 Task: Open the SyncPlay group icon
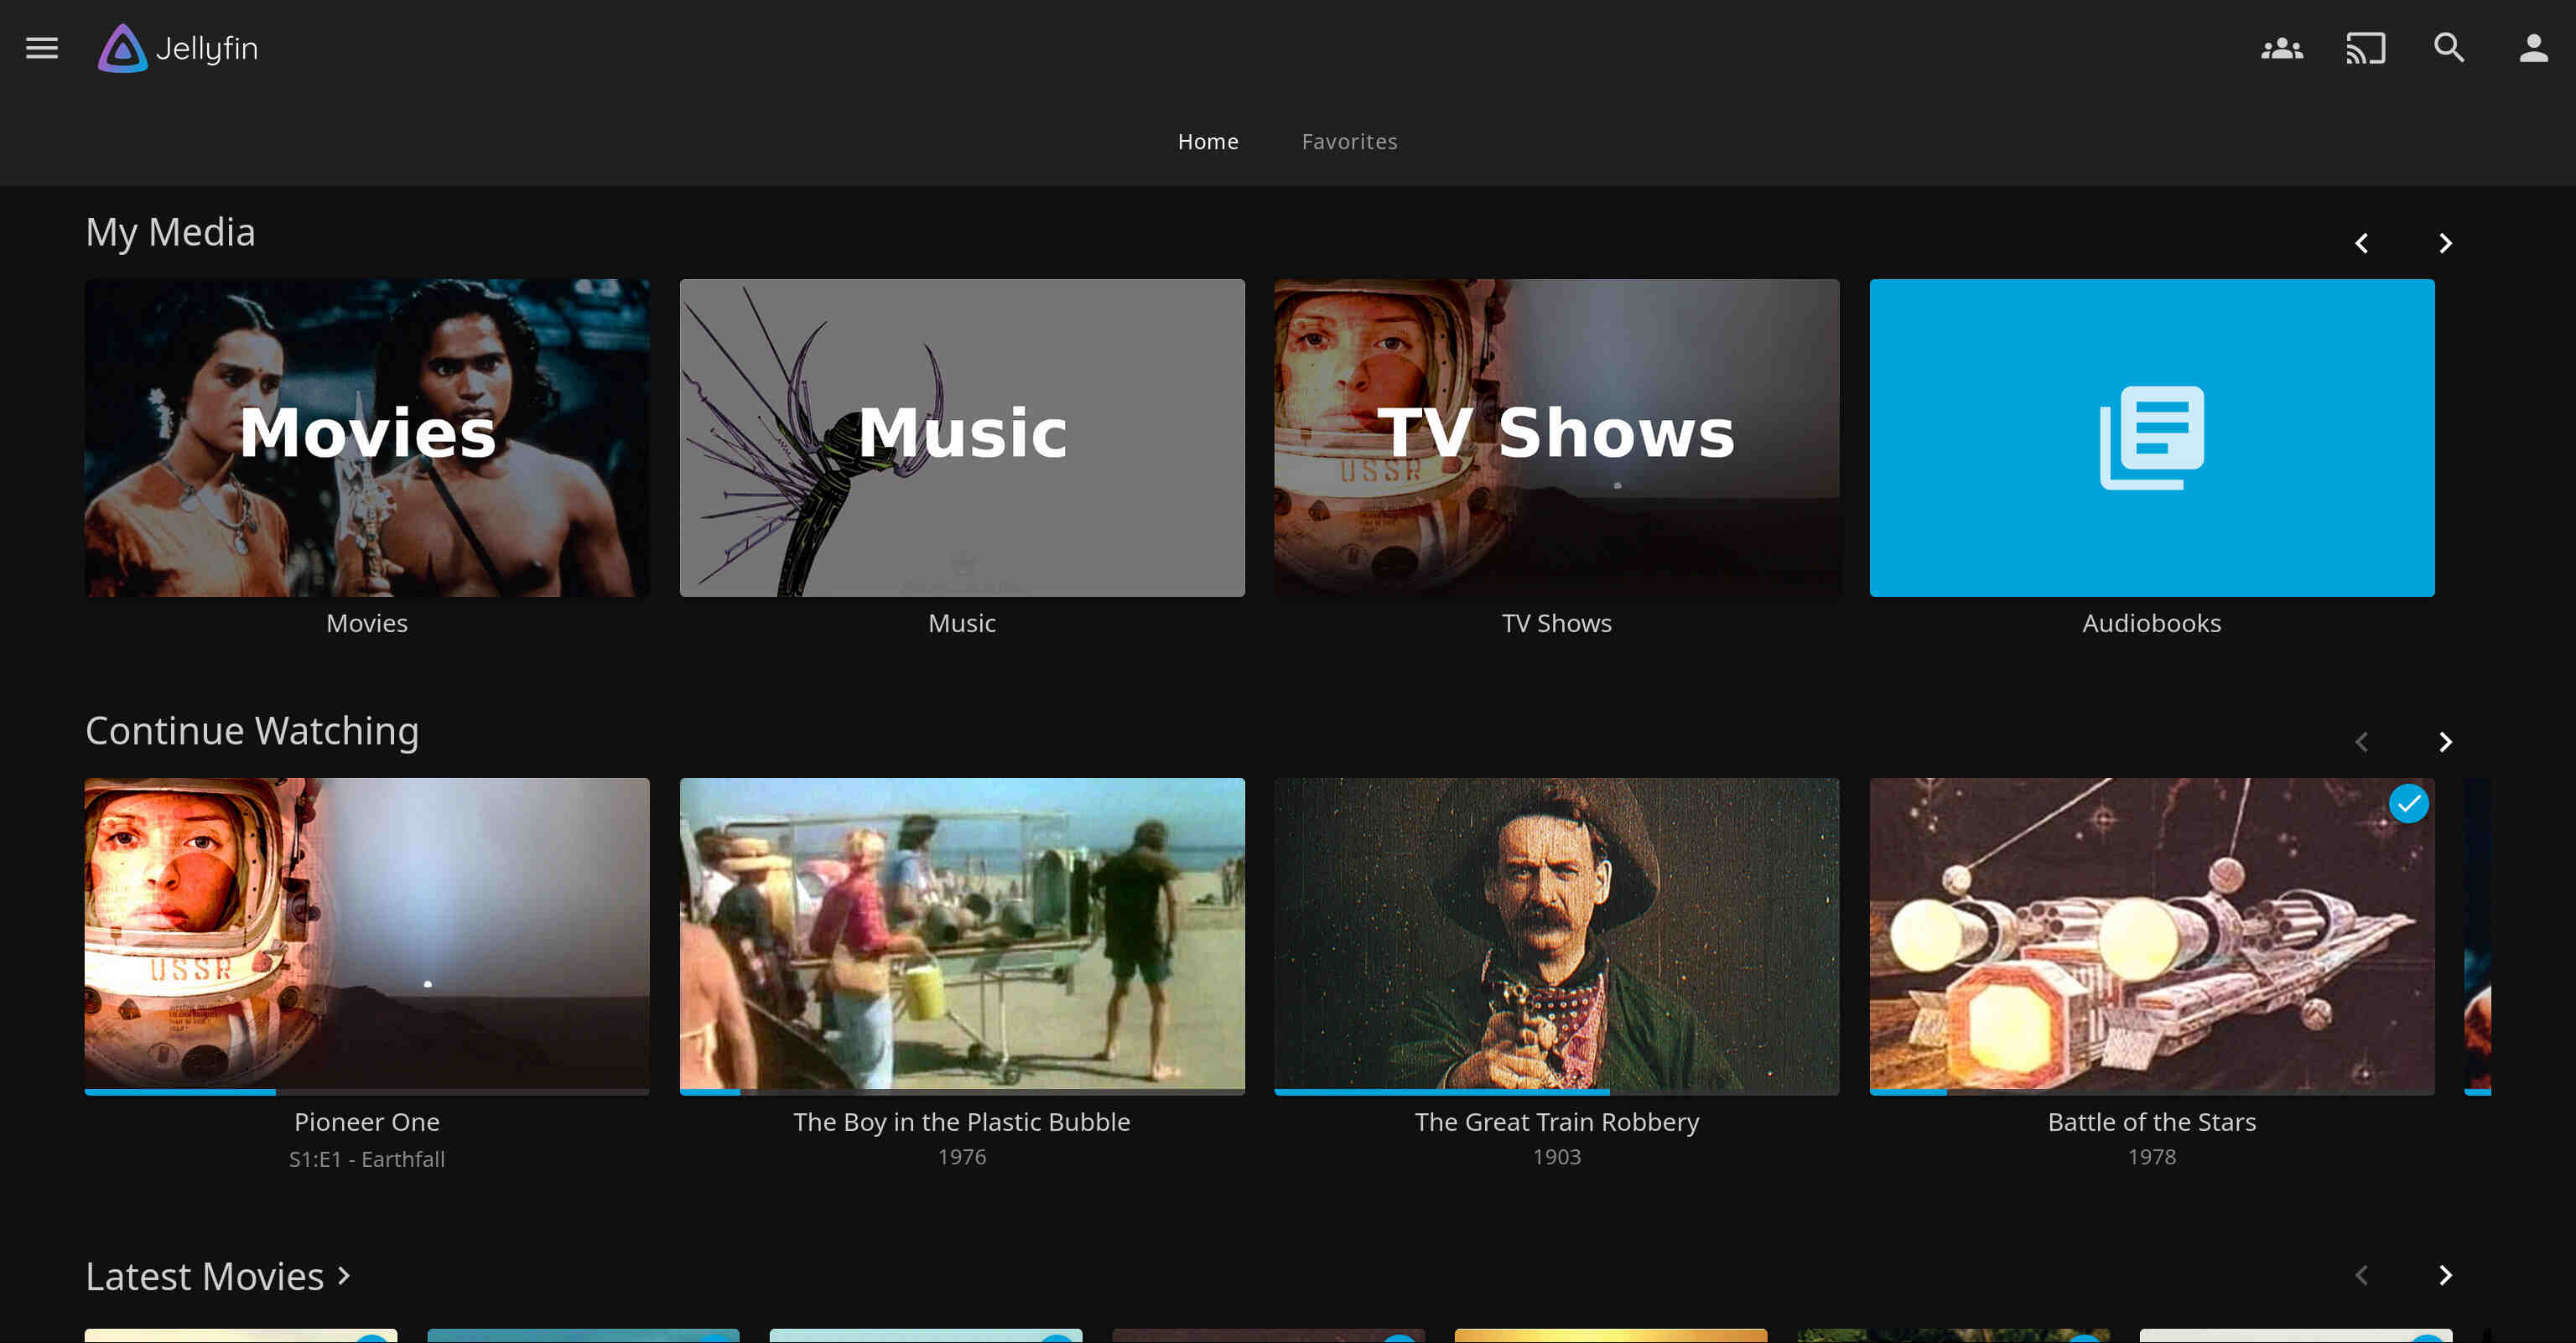[x=2281, y=48]
